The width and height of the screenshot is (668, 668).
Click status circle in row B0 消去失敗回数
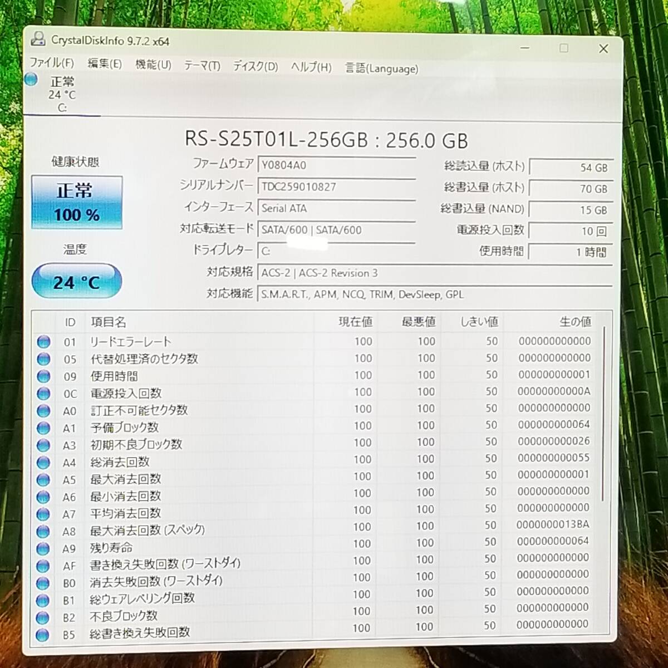(x=42, y=583)
